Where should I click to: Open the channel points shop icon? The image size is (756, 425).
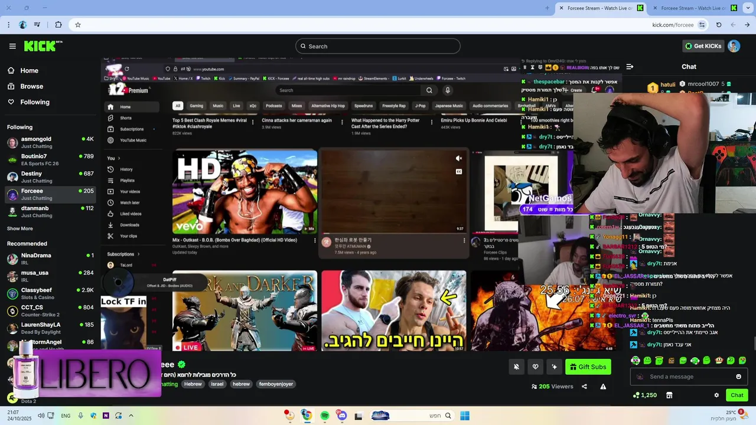click(x=669, y=395)
